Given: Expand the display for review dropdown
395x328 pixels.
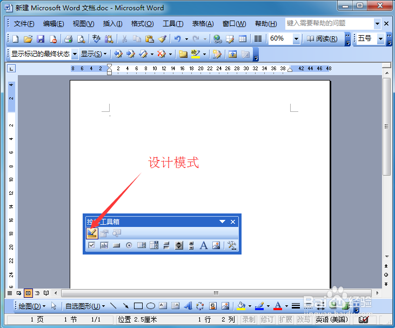Looking at the screenshot, I should [75, 53].
